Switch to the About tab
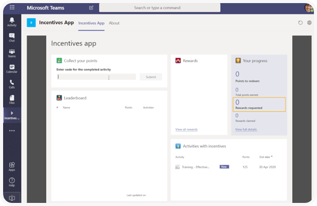Screen dimensions: 317x206 click(x=114, y=23)
